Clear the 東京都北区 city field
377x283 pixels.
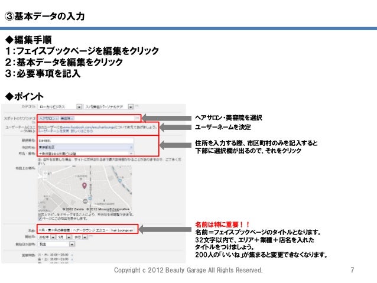(x=131, y=147)
